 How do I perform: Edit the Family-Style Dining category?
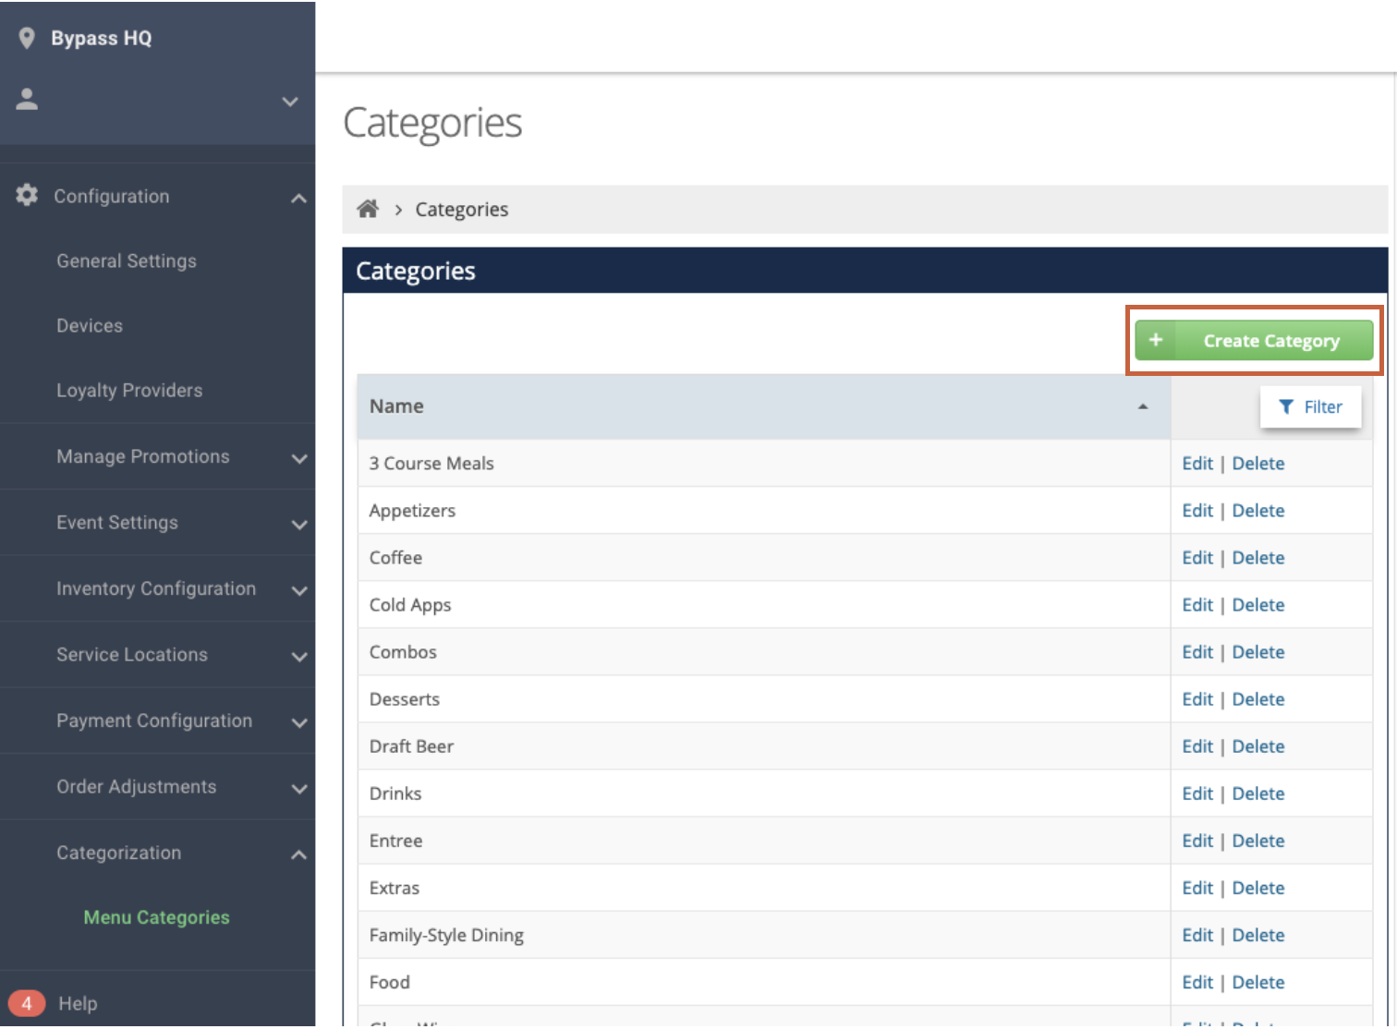tap(1197, 934)
